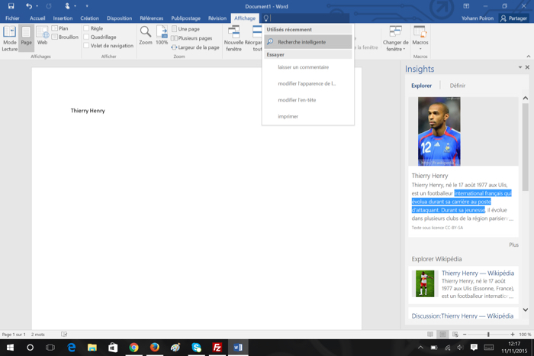Open the Insertion ribbon tab
Image resolution: width=534 pixels, height=356 pixels.
pyautogui.click(x=63, y=18)
